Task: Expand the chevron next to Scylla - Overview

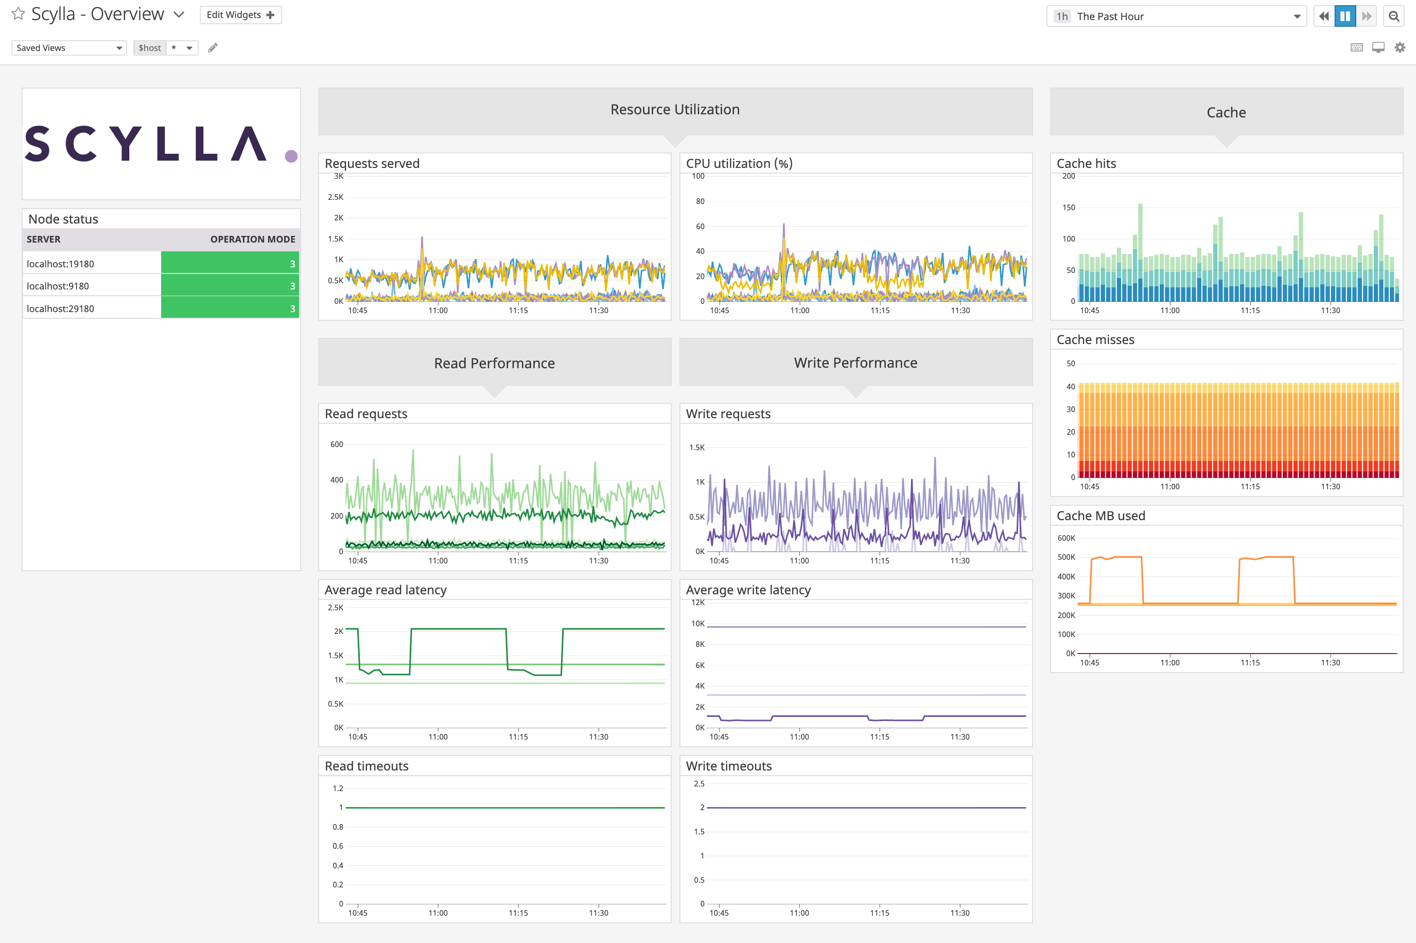Action: (x=179, y=14)
